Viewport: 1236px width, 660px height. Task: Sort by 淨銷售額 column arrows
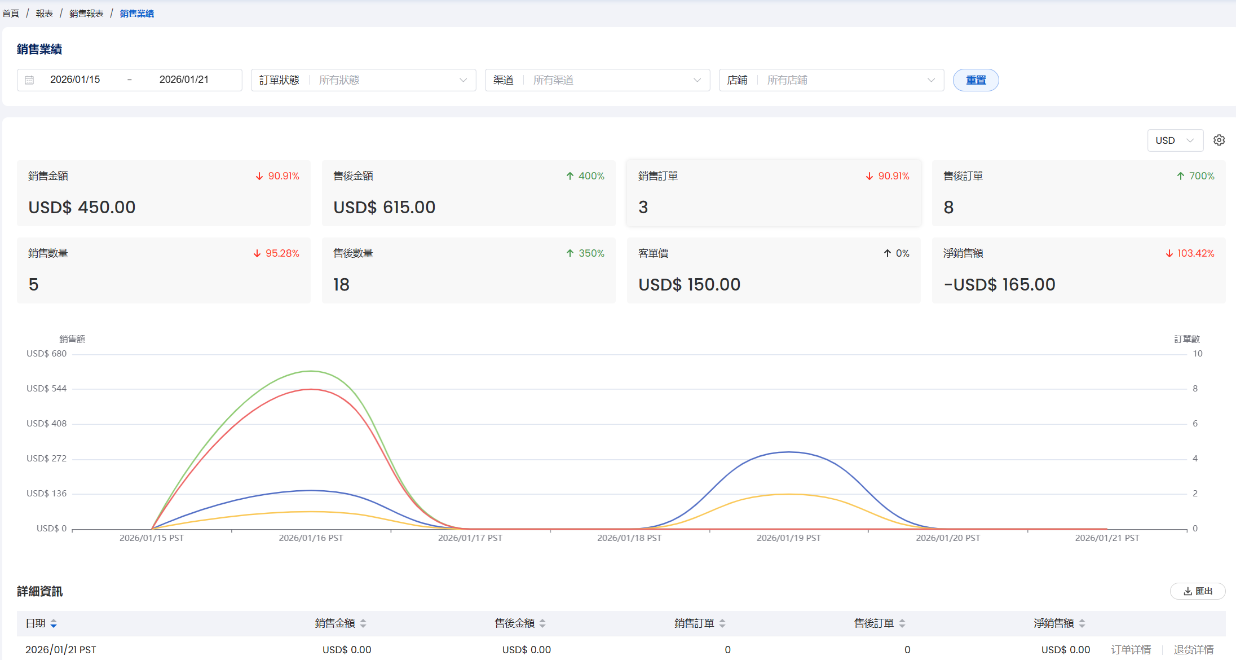[1082, 623]
